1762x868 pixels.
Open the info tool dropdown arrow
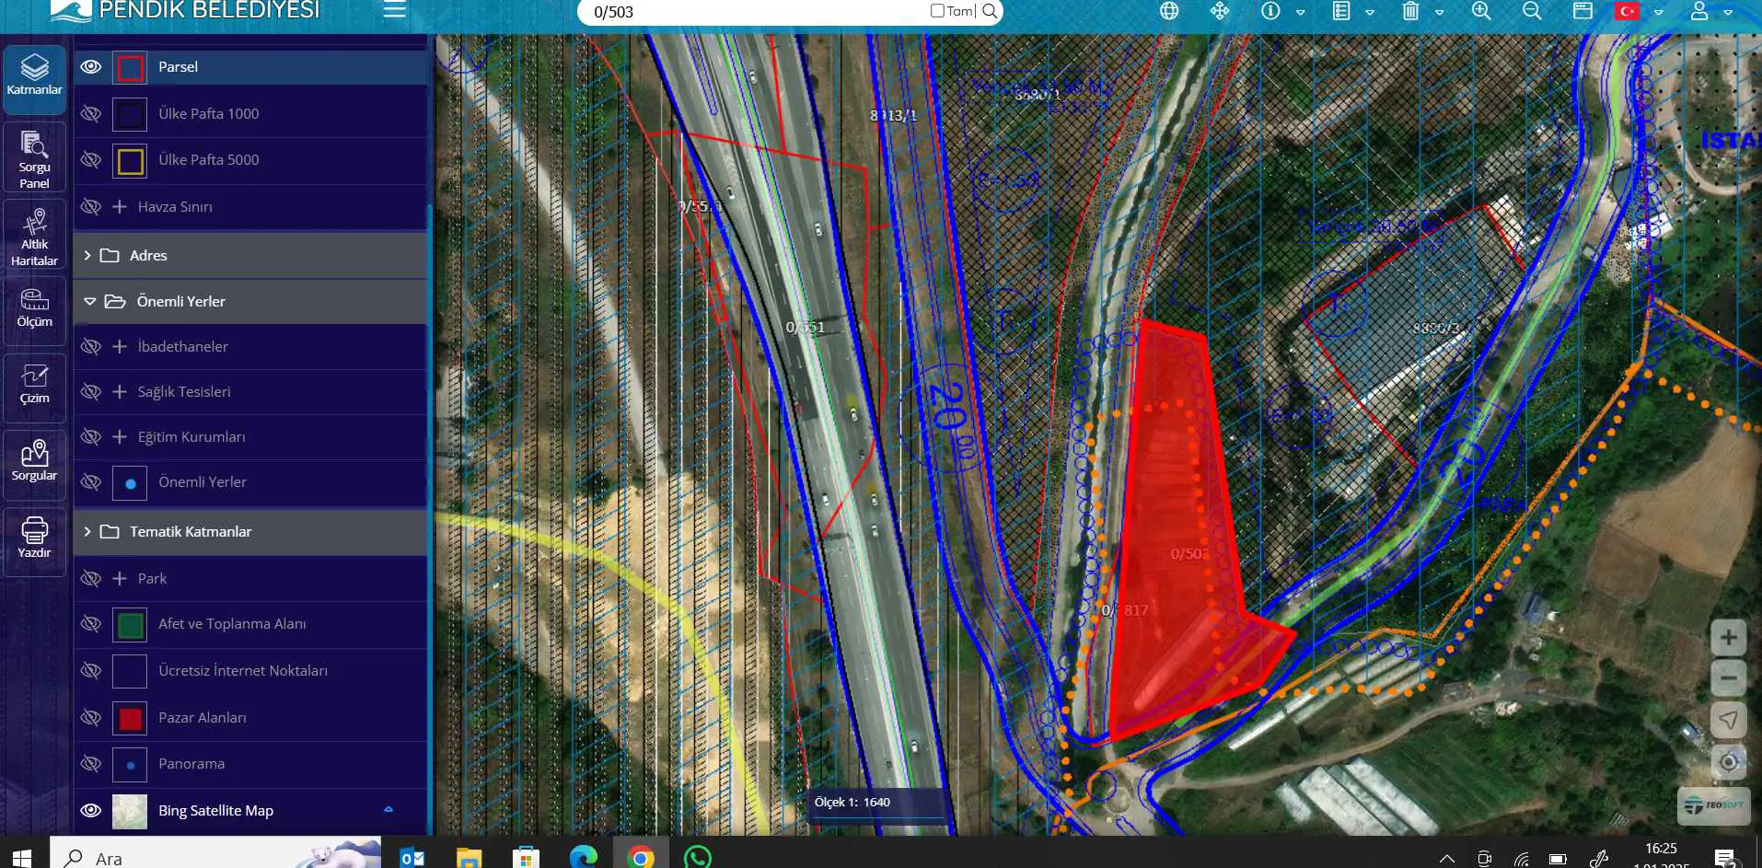coord(1301,13)
